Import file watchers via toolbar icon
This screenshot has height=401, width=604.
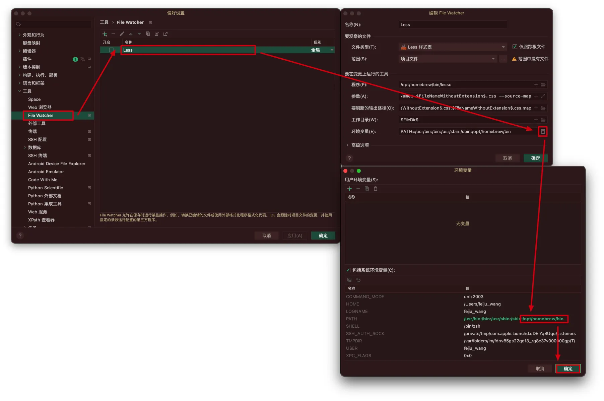click(x=156, y=34)
